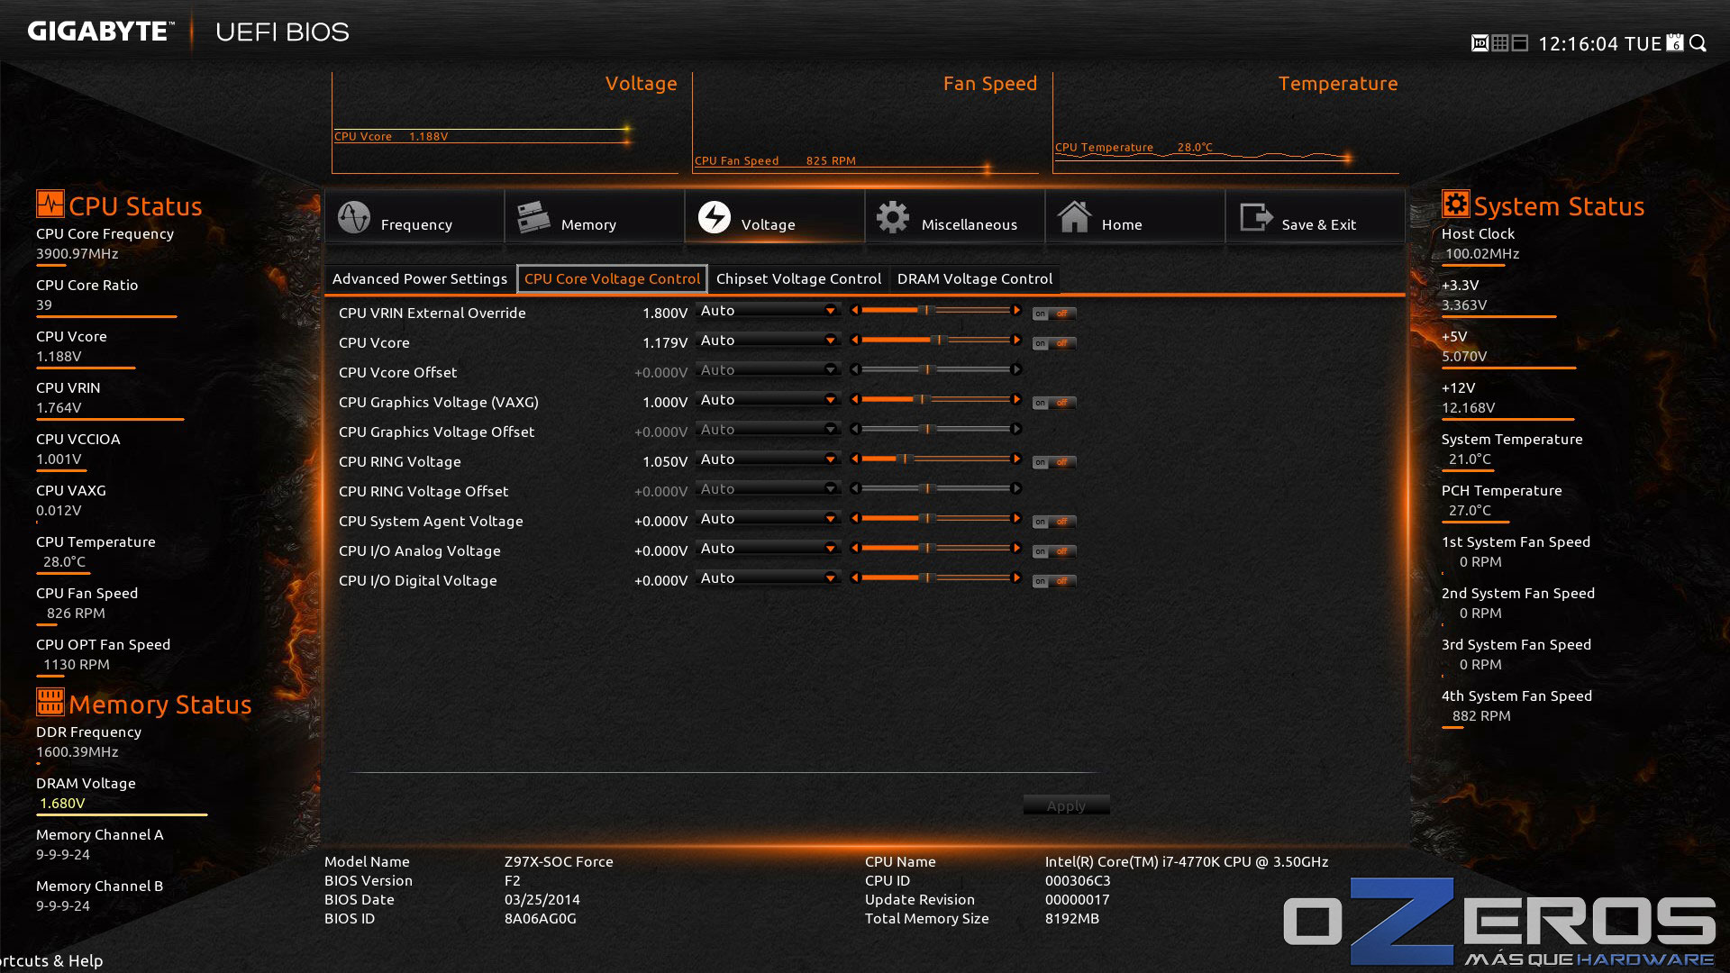Image resolution: width=1730 pixels, height=973 pixels.
Task: Go to the Home tab
Action: [1135, 217]
